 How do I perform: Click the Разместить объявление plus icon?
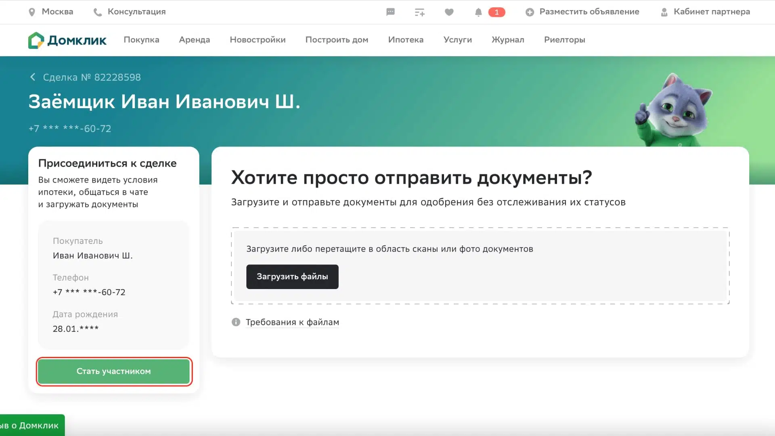528,12
